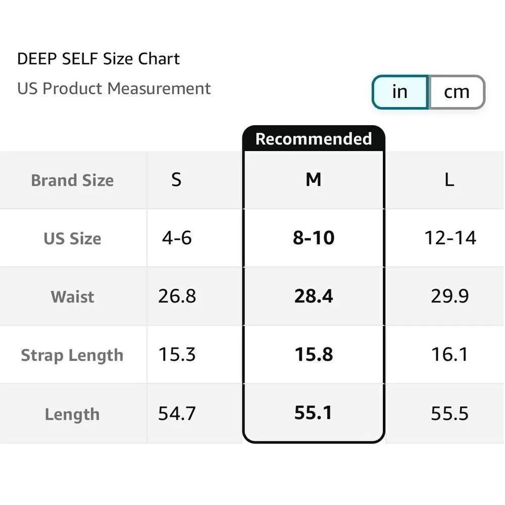Click the Recommended badge above M
Screen dimensions: 505x505
click(314, 139)
